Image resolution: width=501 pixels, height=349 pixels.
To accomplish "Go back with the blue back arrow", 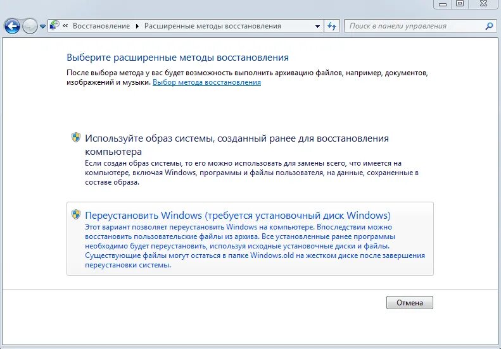I will point(12,26).
